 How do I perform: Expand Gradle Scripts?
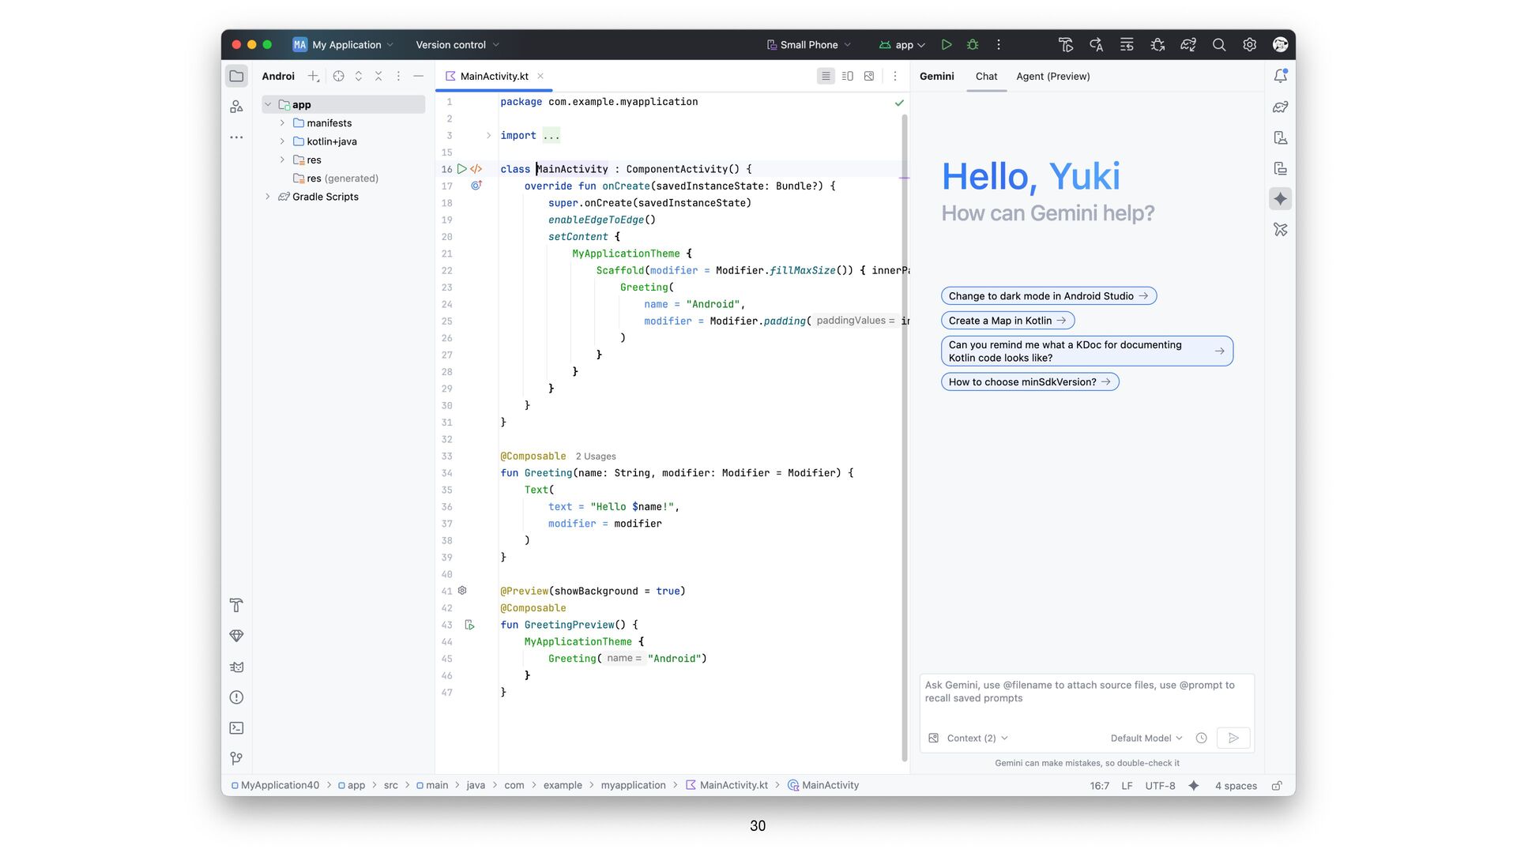coord(268,197)
